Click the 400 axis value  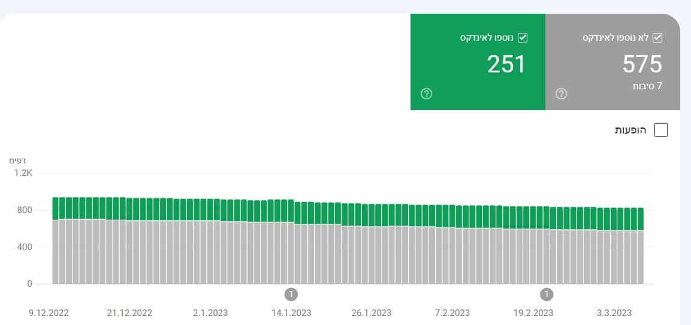coord(25,247)
